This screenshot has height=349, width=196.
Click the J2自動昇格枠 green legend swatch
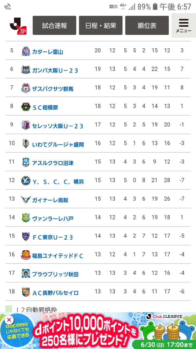[x=9, y=309]
